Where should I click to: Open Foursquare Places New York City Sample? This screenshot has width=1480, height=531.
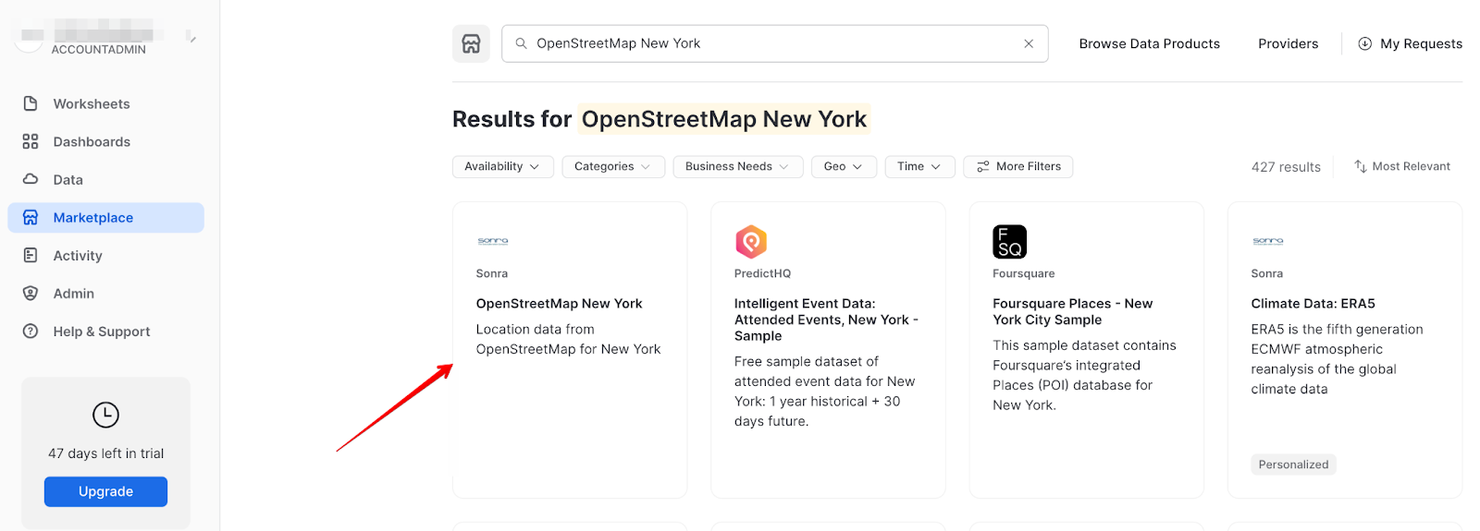point(1072,311)
